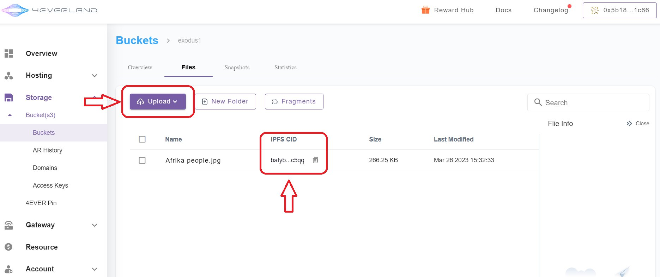Screen dimensions: 660x277
Task: Check the Afrika people.jpg file checkbox
Action: coord(142,160)
